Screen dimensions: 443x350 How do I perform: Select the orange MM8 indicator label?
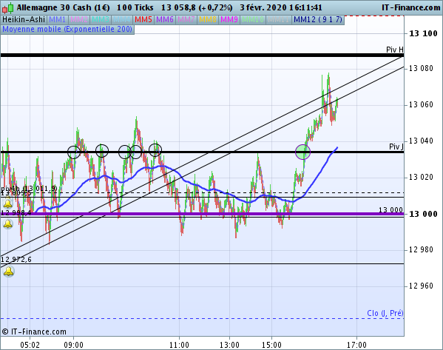208,19
